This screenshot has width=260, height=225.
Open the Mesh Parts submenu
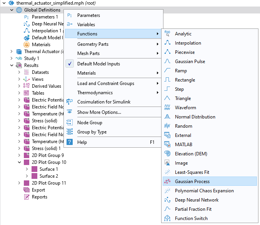[113, 53]
